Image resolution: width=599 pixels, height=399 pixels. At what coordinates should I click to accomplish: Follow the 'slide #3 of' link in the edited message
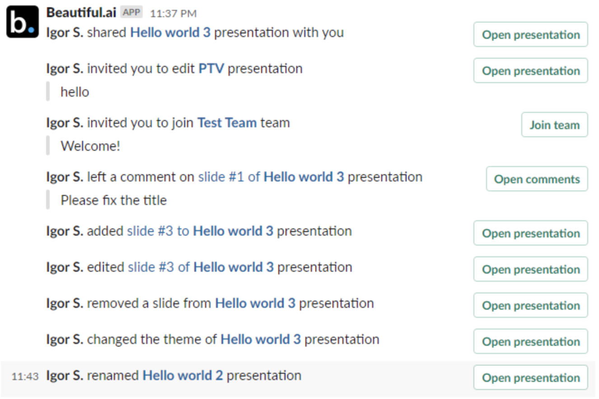click(x=159, y=267)
